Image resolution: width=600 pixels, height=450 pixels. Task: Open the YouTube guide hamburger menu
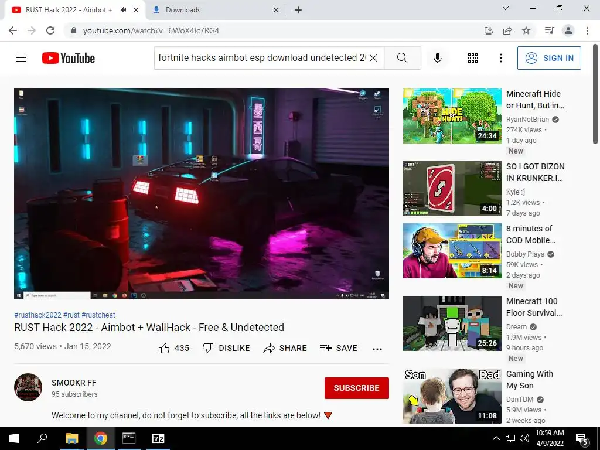coord(21,58)
